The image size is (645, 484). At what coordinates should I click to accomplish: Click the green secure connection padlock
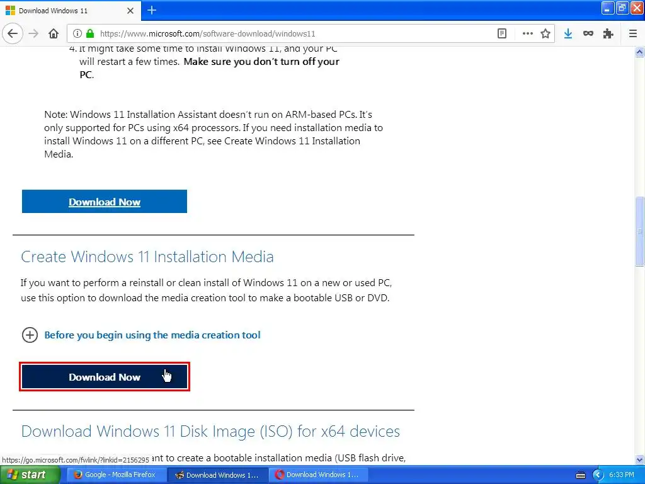90,34
